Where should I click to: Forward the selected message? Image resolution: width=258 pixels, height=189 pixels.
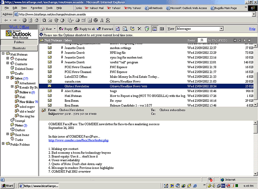[x=105, y=29]
